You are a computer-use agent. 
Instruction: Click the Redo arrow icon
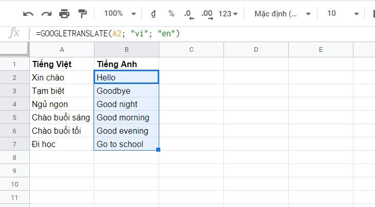pyautogui.click(x=46, y=14)
